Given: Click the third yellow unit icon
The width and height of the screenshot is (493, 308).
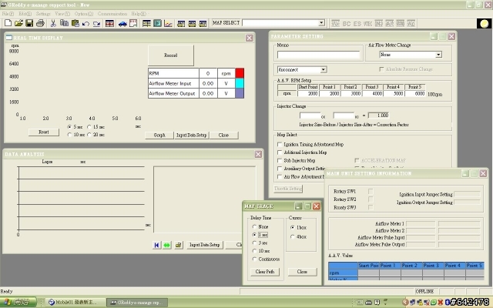Looking at the screenshot, I should tap(203, 24).
